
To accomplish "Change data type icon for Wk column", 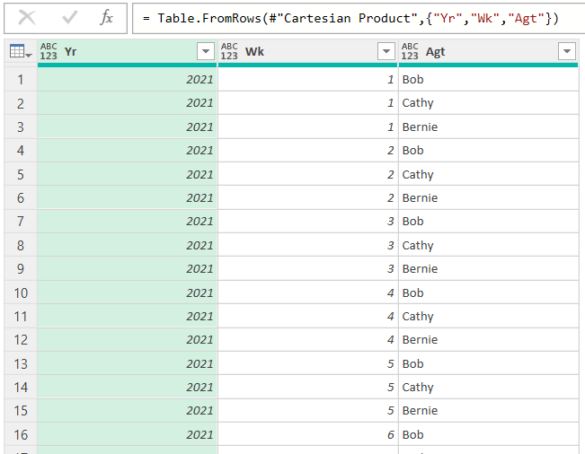I will pos(229,51).
